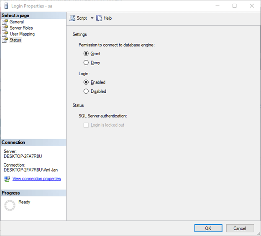Close the Login Properties dialog

(252, 6)
